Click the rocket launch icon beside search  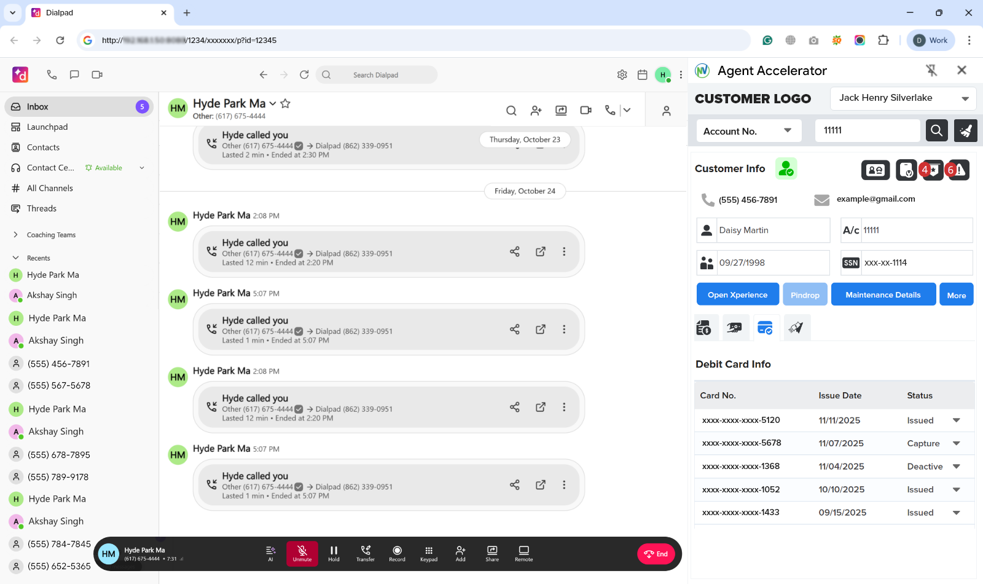[x=966, y=130]
